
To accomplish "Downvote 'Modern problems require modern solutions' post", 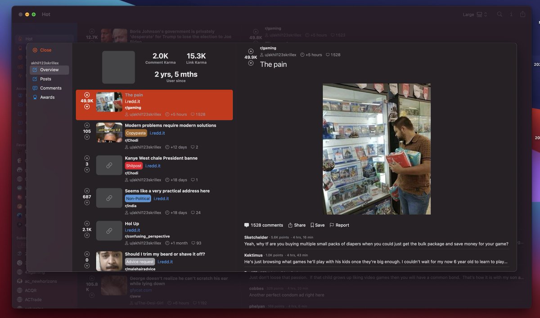I will click(x=87, y=137).
